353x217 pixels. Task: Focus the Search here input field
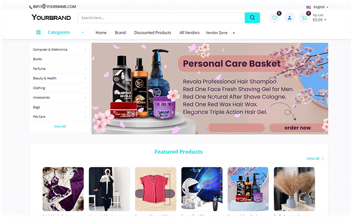pos(161,18)
